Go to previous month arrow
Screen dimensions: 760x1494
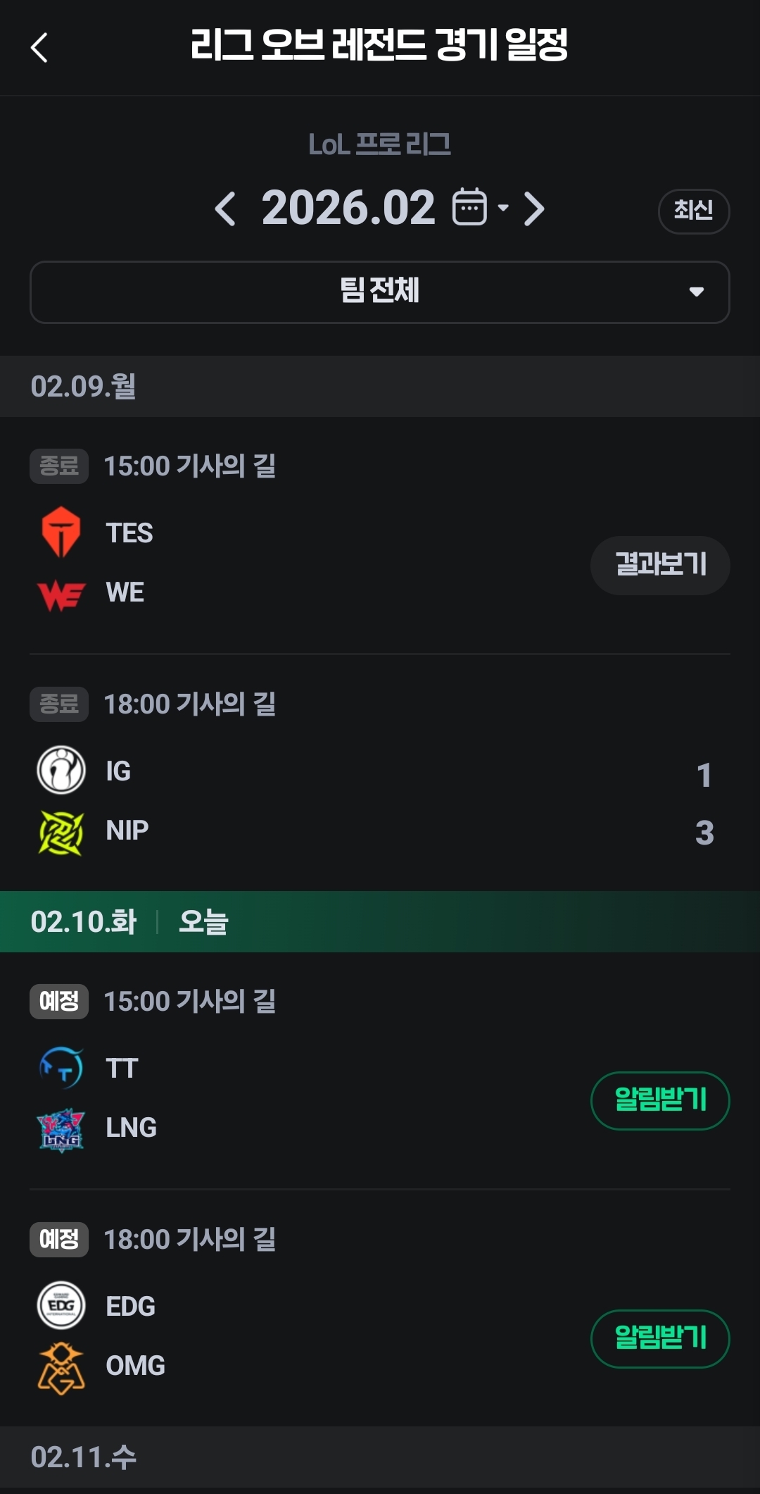[x=225, y=209]
